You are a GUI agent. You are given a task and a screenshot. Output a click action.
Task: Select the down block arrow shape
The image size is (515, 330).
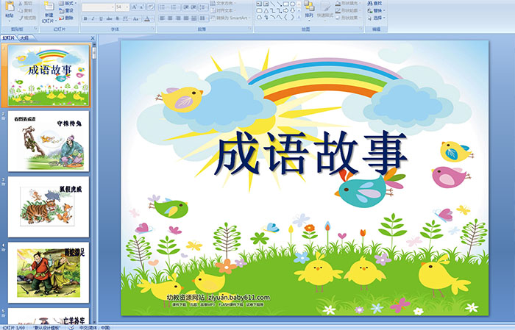[x=292, y=10]
